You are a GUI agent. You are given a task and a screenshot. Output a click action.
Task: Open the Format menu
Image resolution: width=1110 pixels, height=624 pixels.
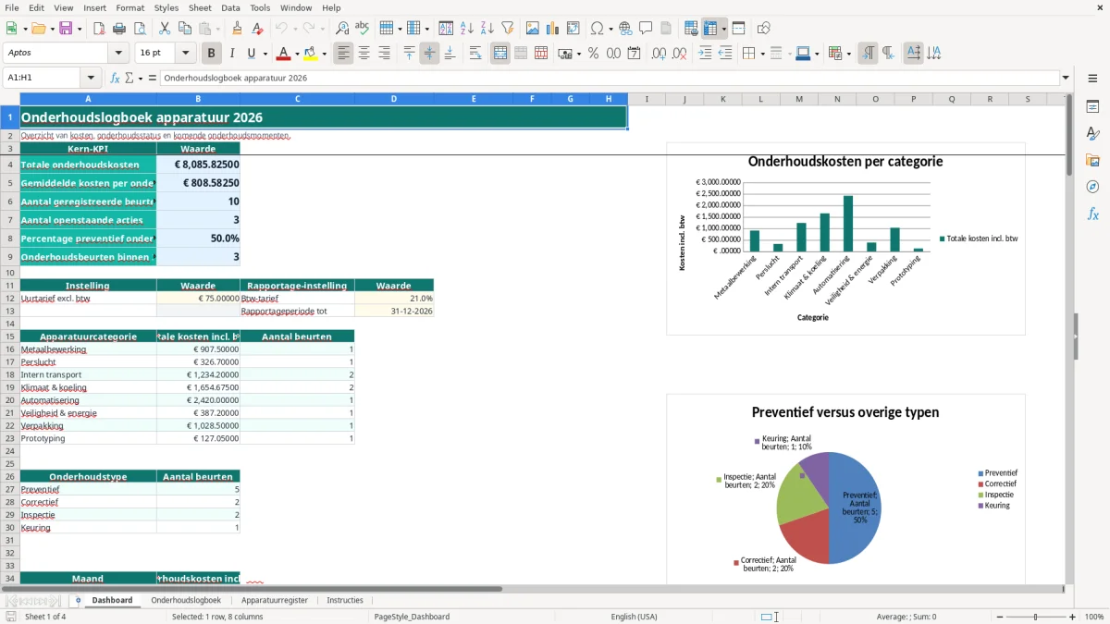[129, 7]
